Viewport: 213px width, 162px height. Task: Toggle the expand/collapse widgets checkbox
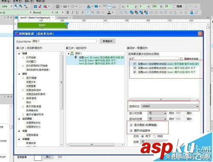click(131, 131)
